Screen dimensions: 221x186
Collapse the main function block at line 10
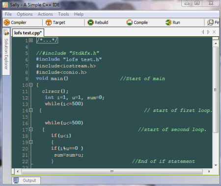tap(31, 85)
